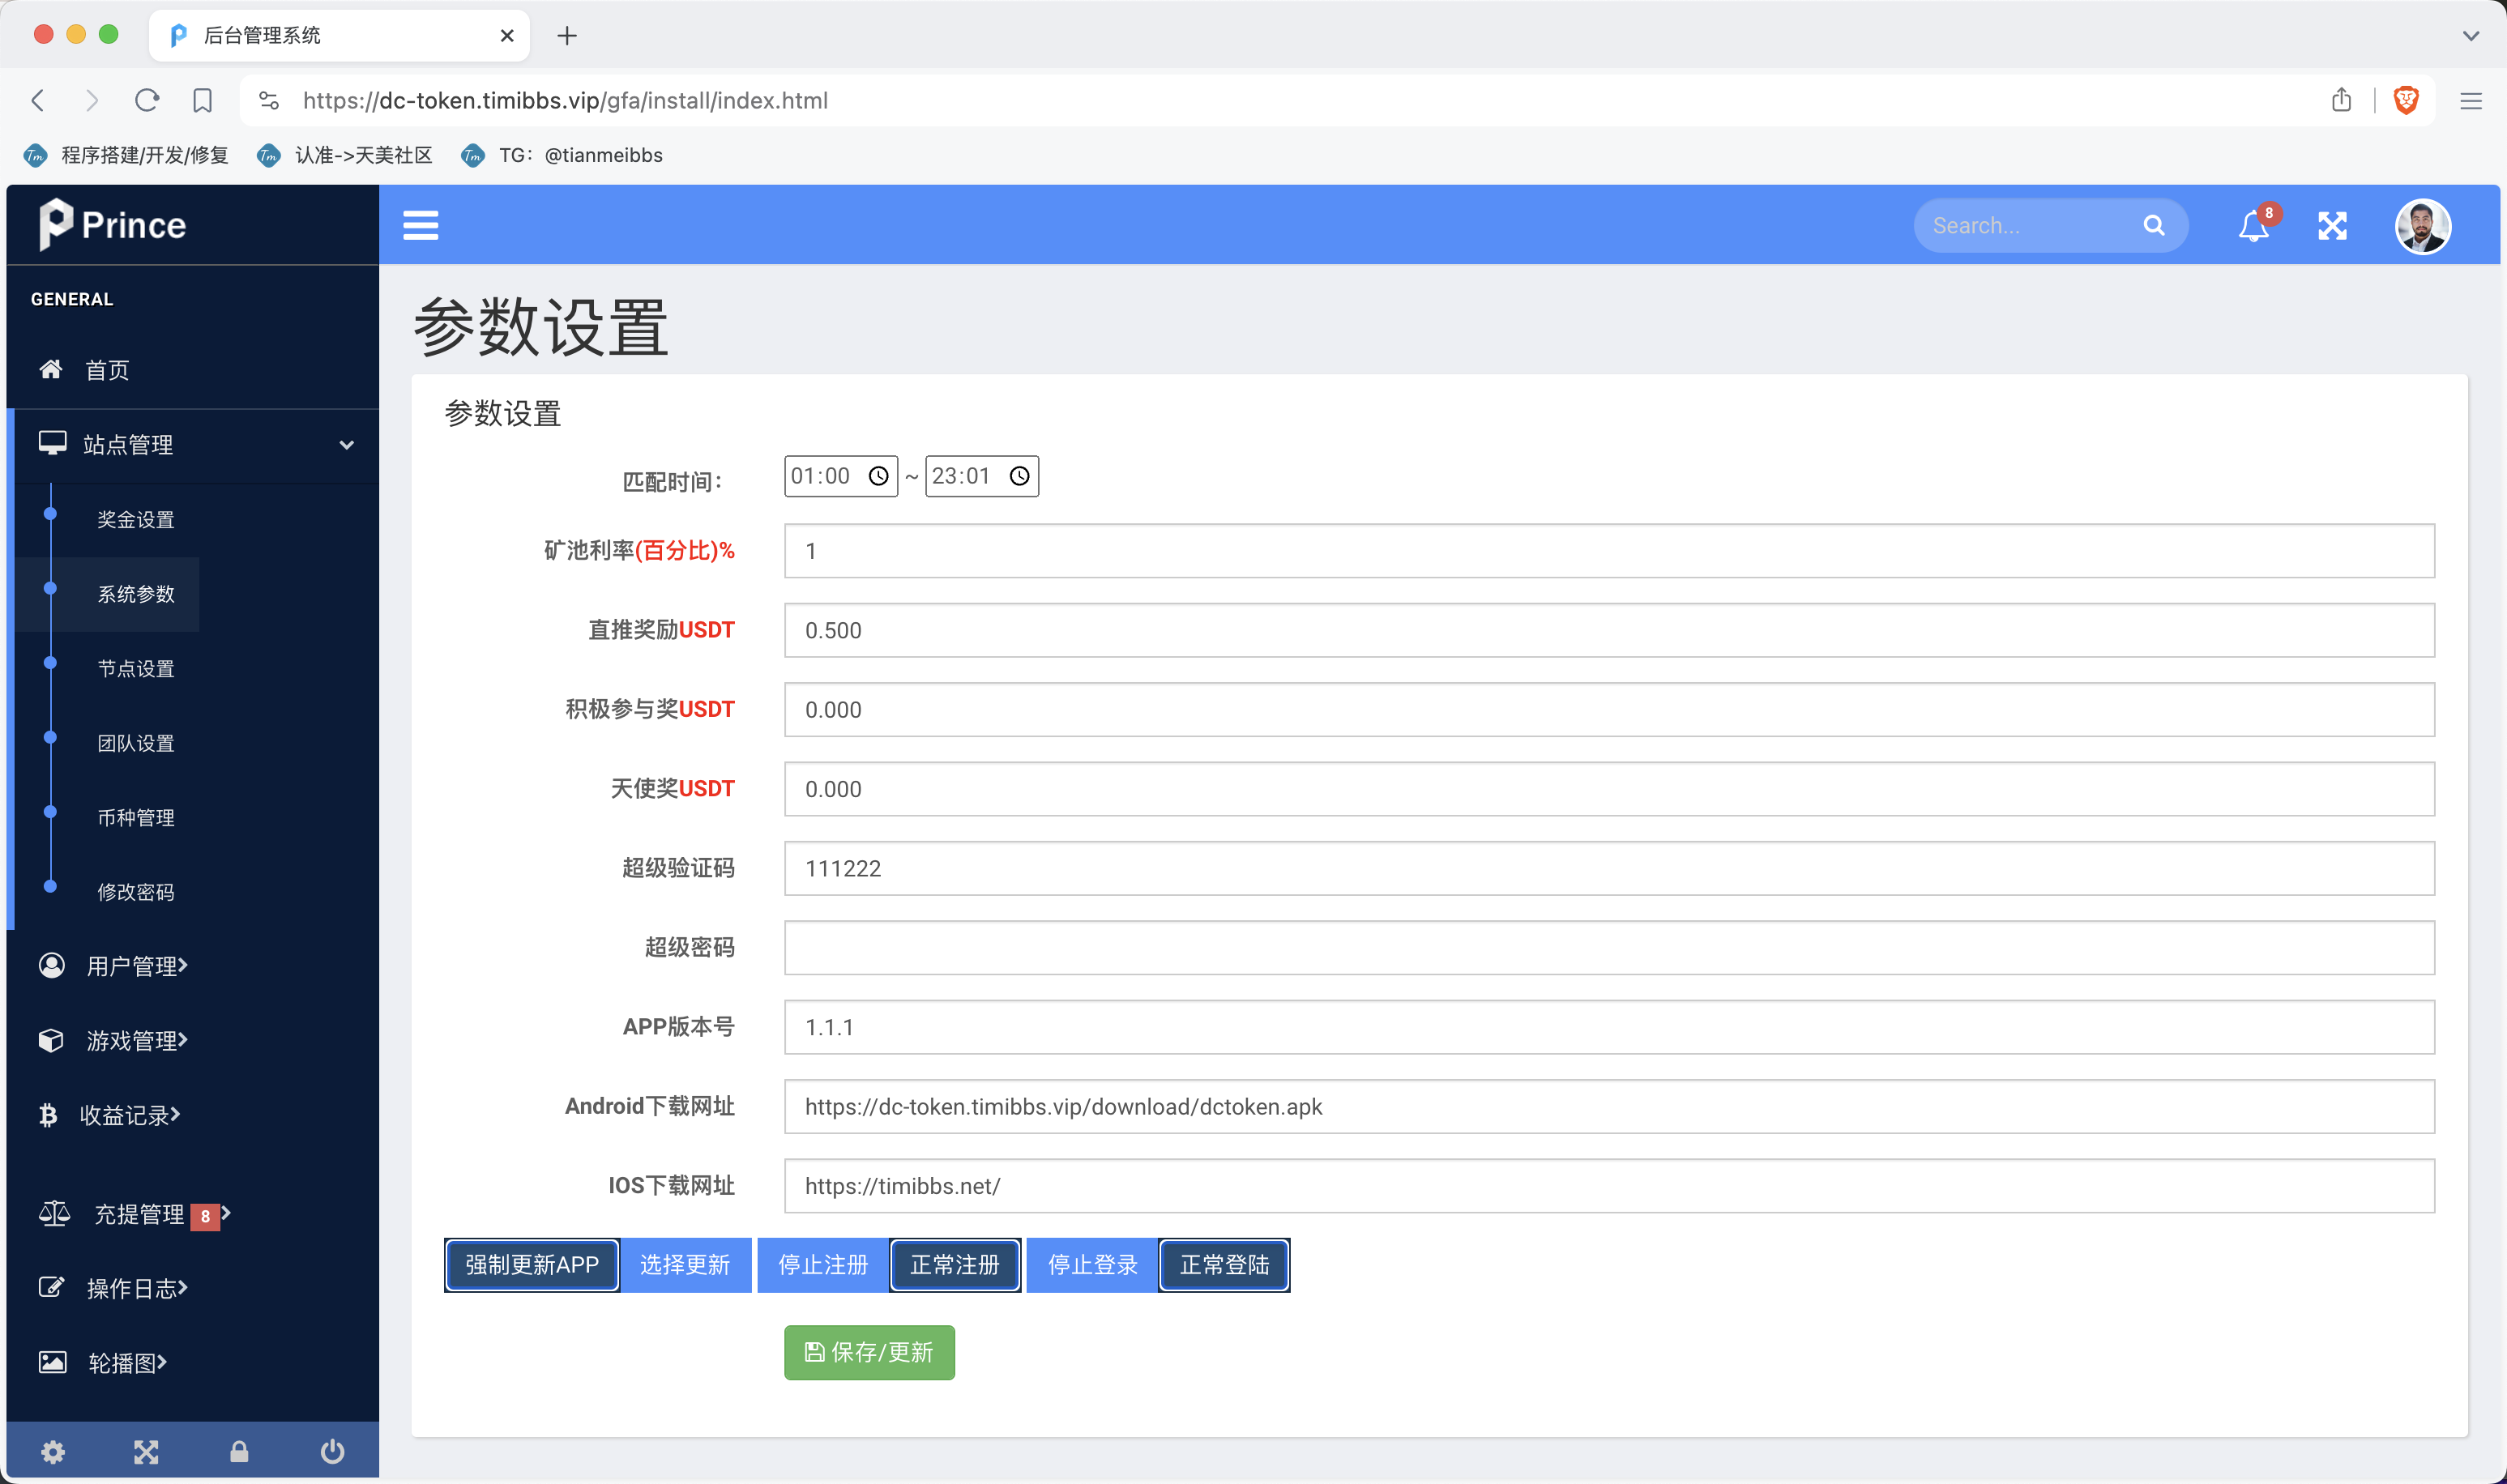Click the 积极参与奖USDT input field
The image size is (2507, 1484).
point(1609,710)
